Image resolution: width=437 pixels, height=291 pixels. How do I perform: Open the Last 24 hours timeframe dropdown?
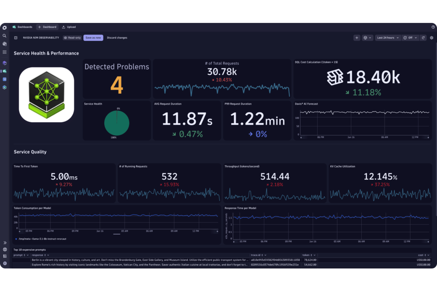point(388,38)
